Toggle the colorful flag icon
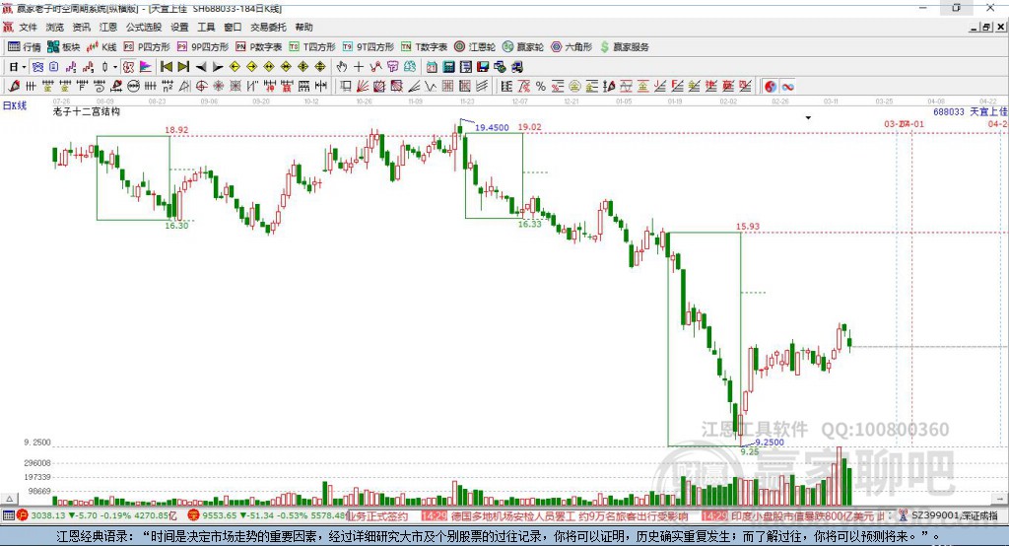The height and width of the screenshot is (546, 1009). [x=146, y=67]
